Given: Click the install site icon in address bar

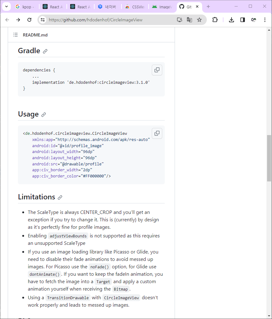Looking at the screenshot, I should pos(179,19).
